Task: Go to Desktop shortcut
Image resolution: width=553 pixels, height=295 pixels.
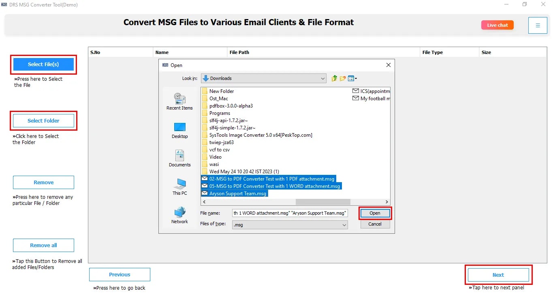Action: [179, 130]
